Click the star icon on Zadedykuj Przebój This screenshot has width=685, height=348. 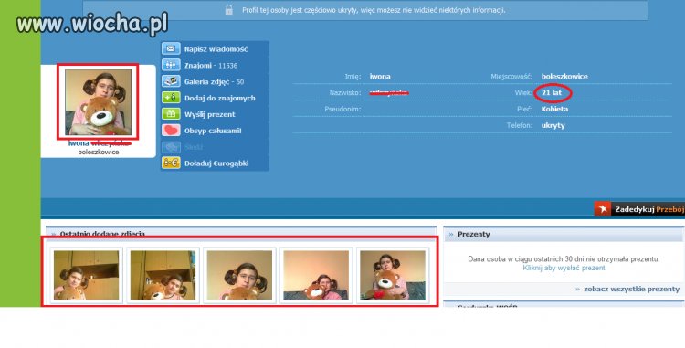point(603,209)
